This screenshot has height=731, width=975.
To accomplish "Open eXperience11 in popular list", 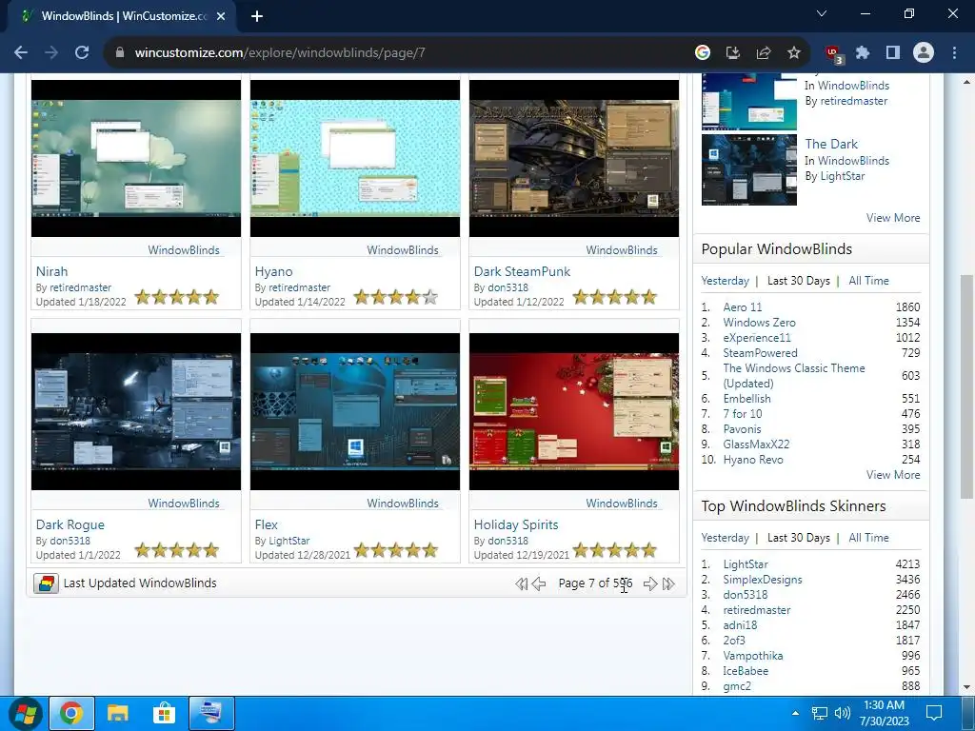I will (757, 338).
